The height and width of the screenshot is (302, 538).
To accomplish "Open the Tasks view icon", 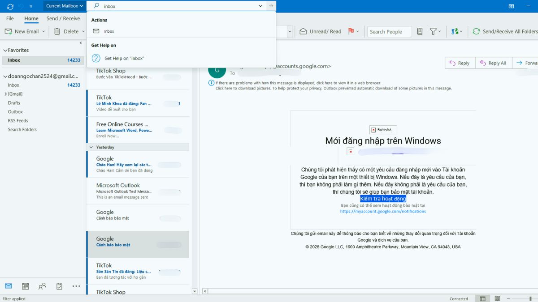I will pos(59,286).
